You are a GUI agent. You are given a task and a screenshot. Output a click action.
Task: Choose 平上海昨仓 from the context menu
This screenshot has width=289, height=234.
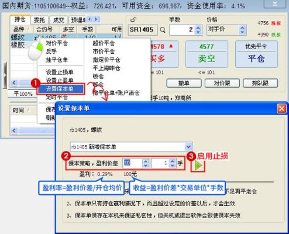click(x=106, y=68)
